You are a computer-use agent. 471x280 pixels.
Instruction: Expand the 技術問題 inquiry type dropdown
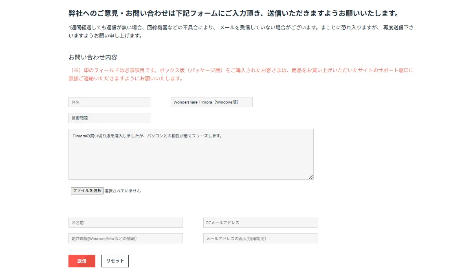[109, 118]
